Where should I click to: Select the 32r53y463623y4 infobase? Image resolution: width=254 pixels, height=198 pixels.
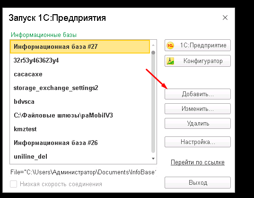pos(80,61)
